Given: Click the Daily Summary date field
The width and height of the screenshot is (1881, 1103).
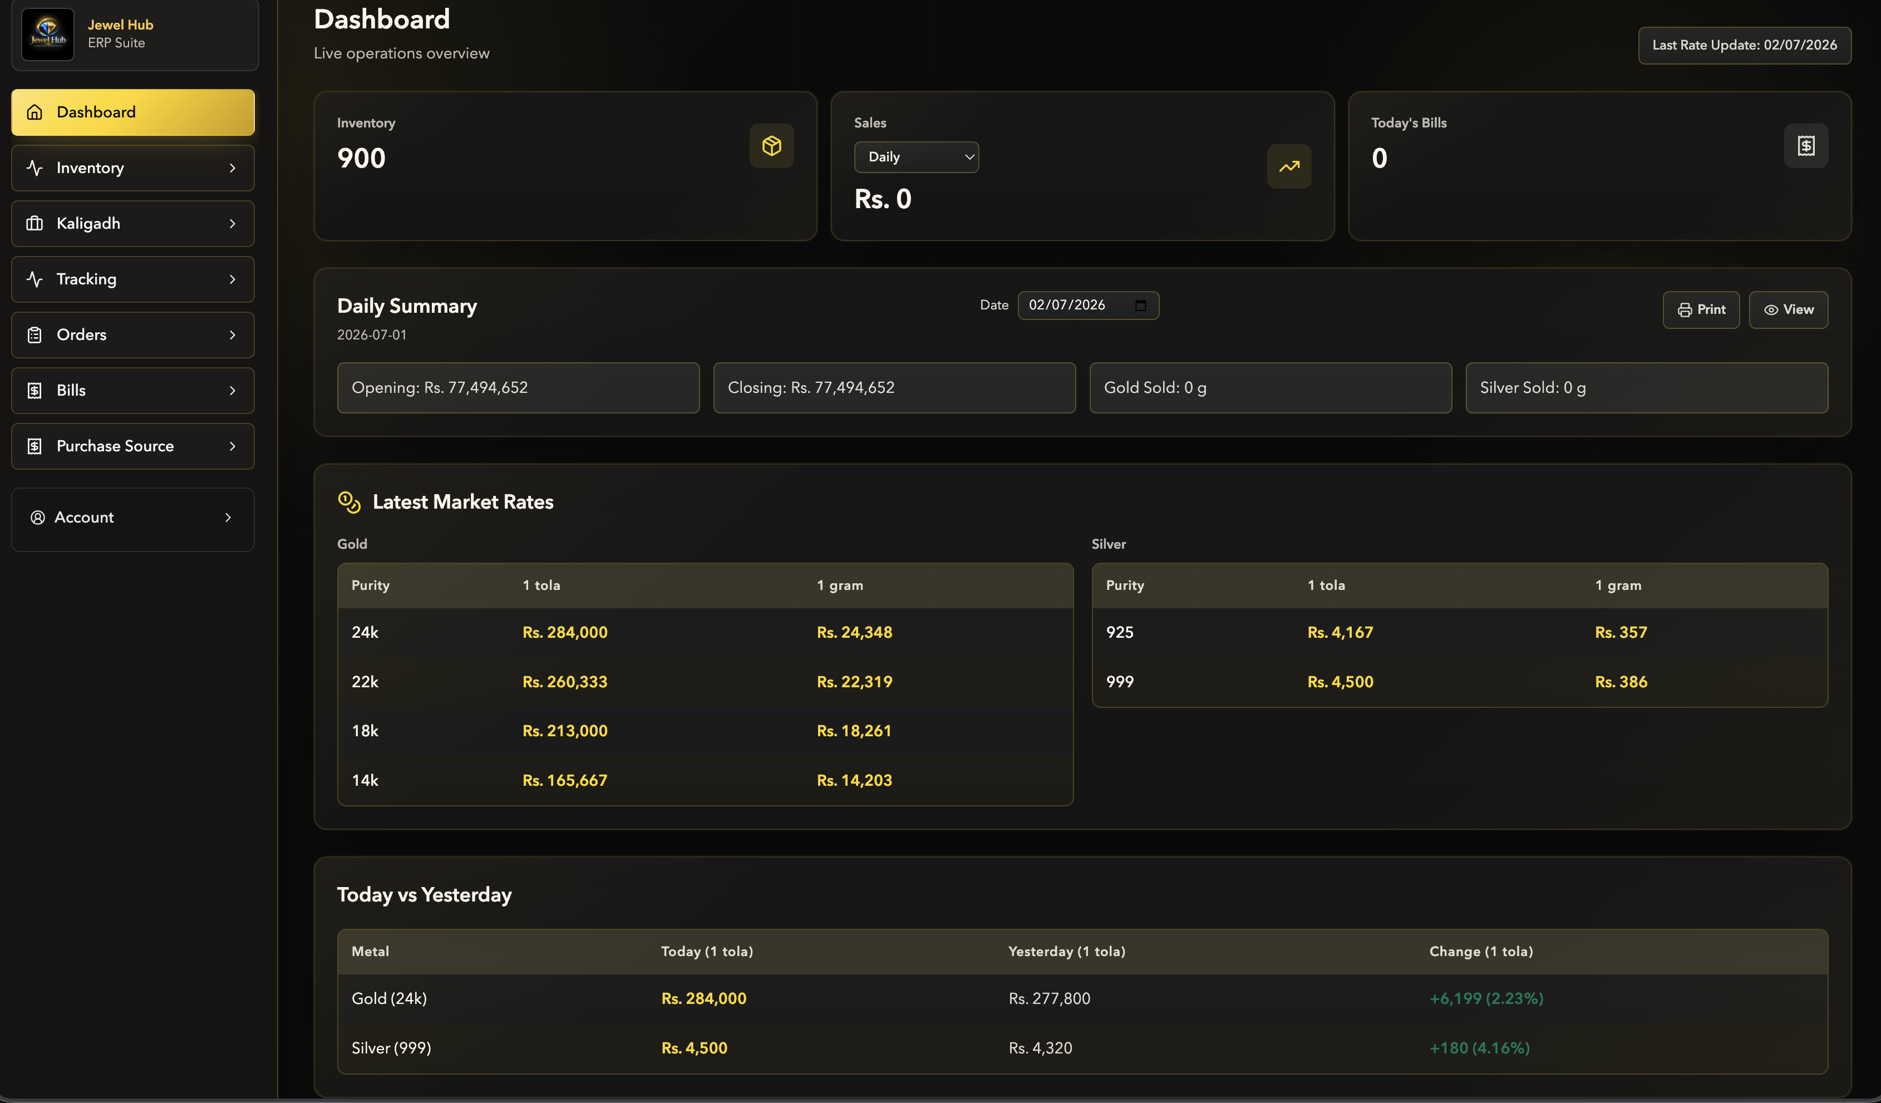Looking at the screenshot, I should (x=1087, y=305).
